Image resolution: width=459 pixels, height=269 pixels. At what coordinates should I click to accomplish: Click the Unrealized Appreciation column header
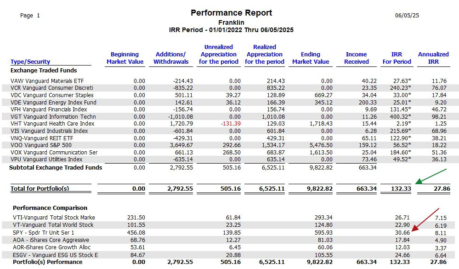point(219,55)
